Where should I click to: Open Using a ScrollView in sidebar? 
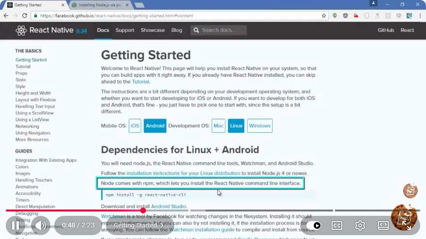coord(34,112)
